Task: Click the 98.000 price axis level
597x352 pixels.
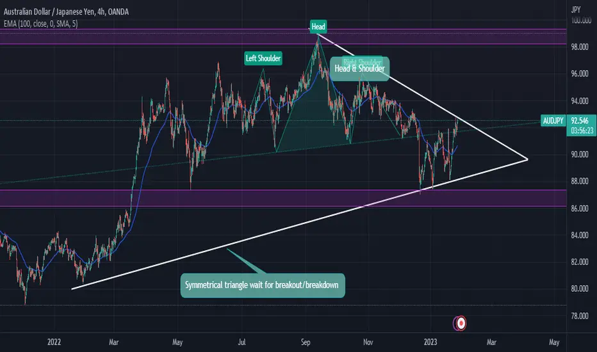Action: (580, 47)
